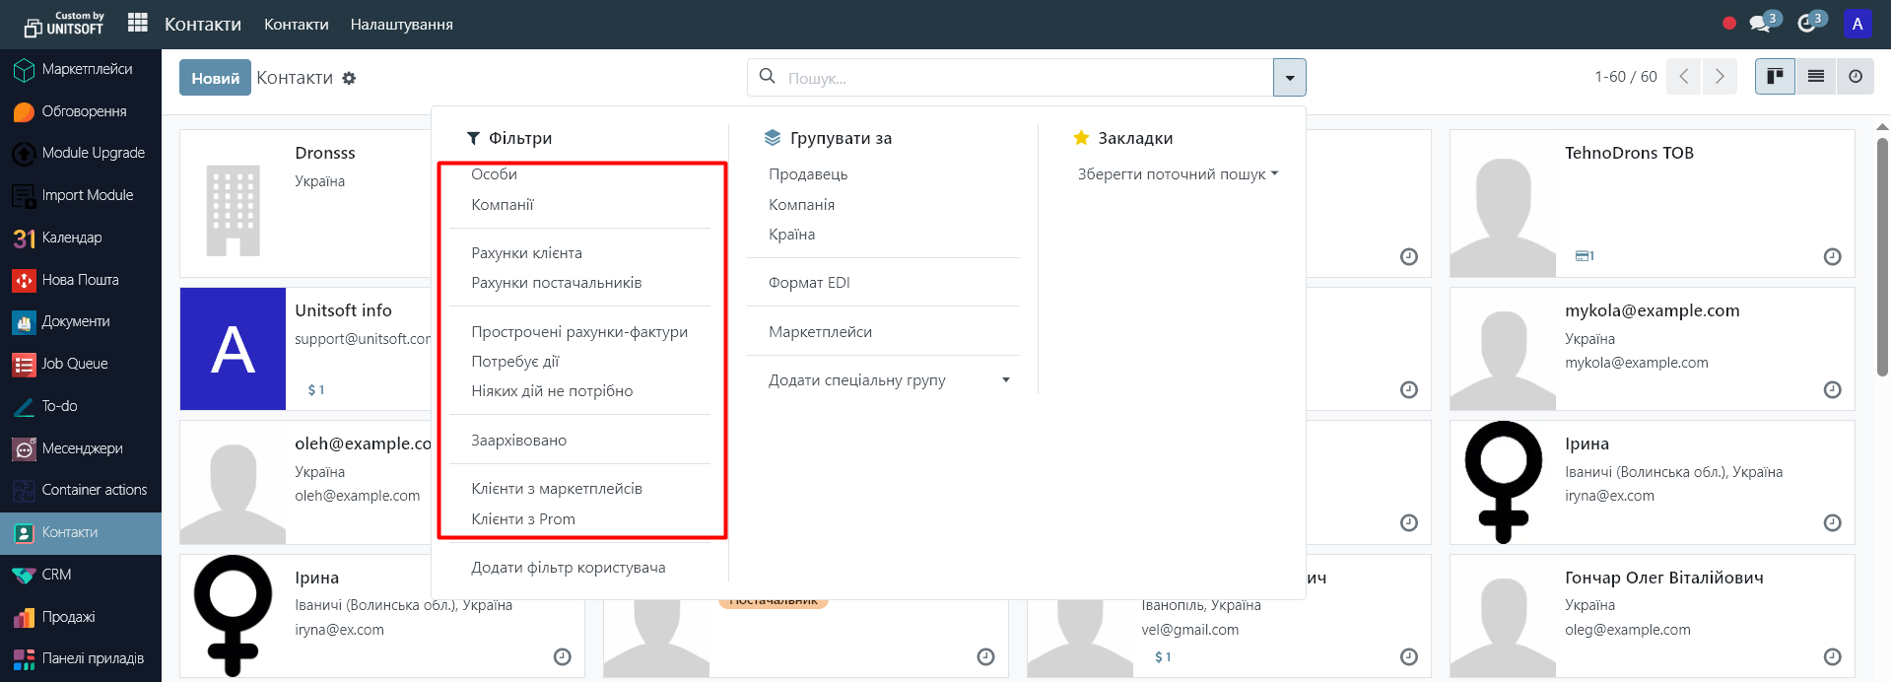The height and width of the screenshot is (682, 1891).
Task: Enable the Клієнти з Prom filter
Action: pyautogui.click(x=522, y=519)
